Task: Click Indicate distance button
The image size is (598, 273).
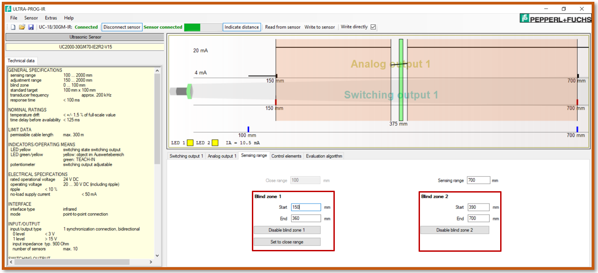Action: click(x=242, y=27)
